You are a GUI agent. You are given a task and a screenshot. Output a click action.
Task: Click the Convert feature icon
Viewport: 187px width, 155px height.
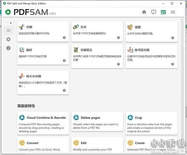pos(22,143)
